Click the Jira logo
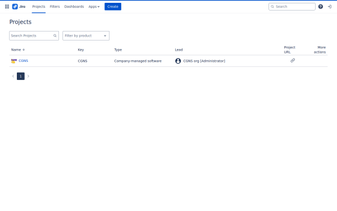This screenshot has width=337, height=211. 19,7
